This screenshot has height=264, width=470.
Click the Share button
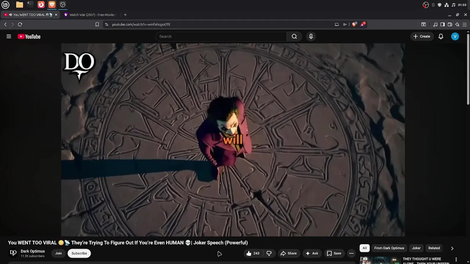[x=288, y=253]
